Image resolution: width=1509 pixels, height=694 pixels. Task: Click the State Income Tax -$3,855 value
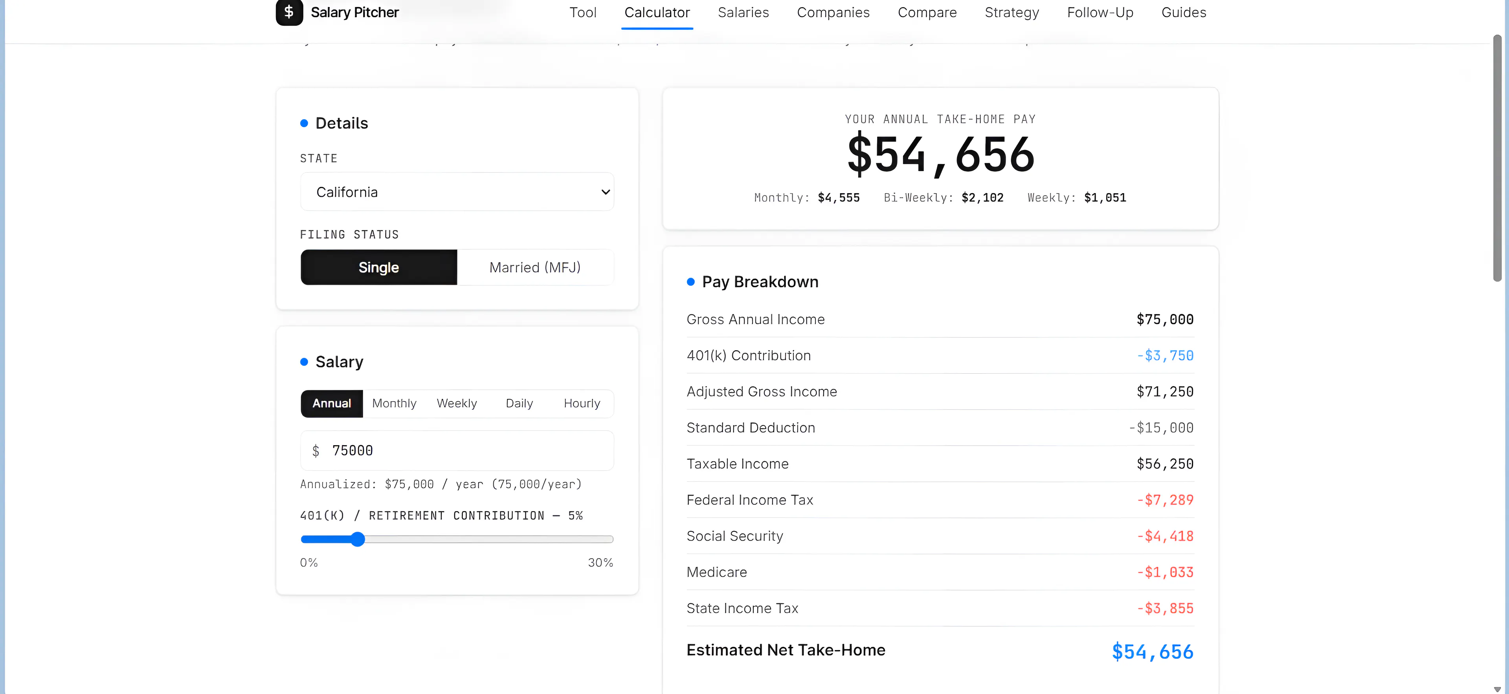coord(1164,608)
